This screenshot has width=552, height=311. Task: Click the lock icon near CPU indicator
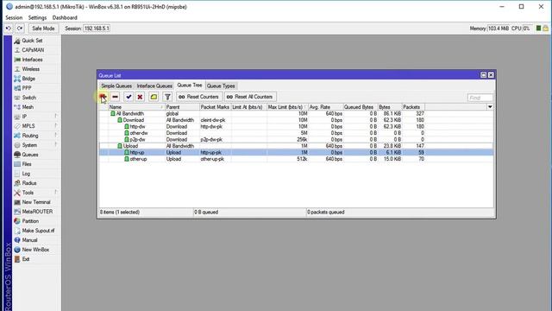(x=545, y=29)
